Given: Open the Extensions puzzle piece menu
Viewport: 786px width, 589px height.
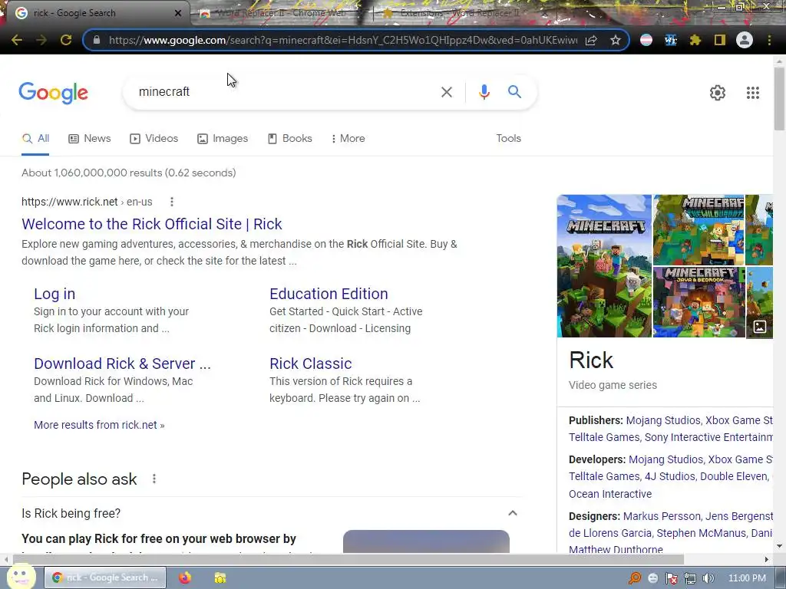Looking at the screenshot, I should point(695,40).
